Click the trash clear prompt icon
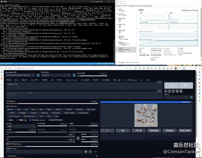 [x=170, y=91]
